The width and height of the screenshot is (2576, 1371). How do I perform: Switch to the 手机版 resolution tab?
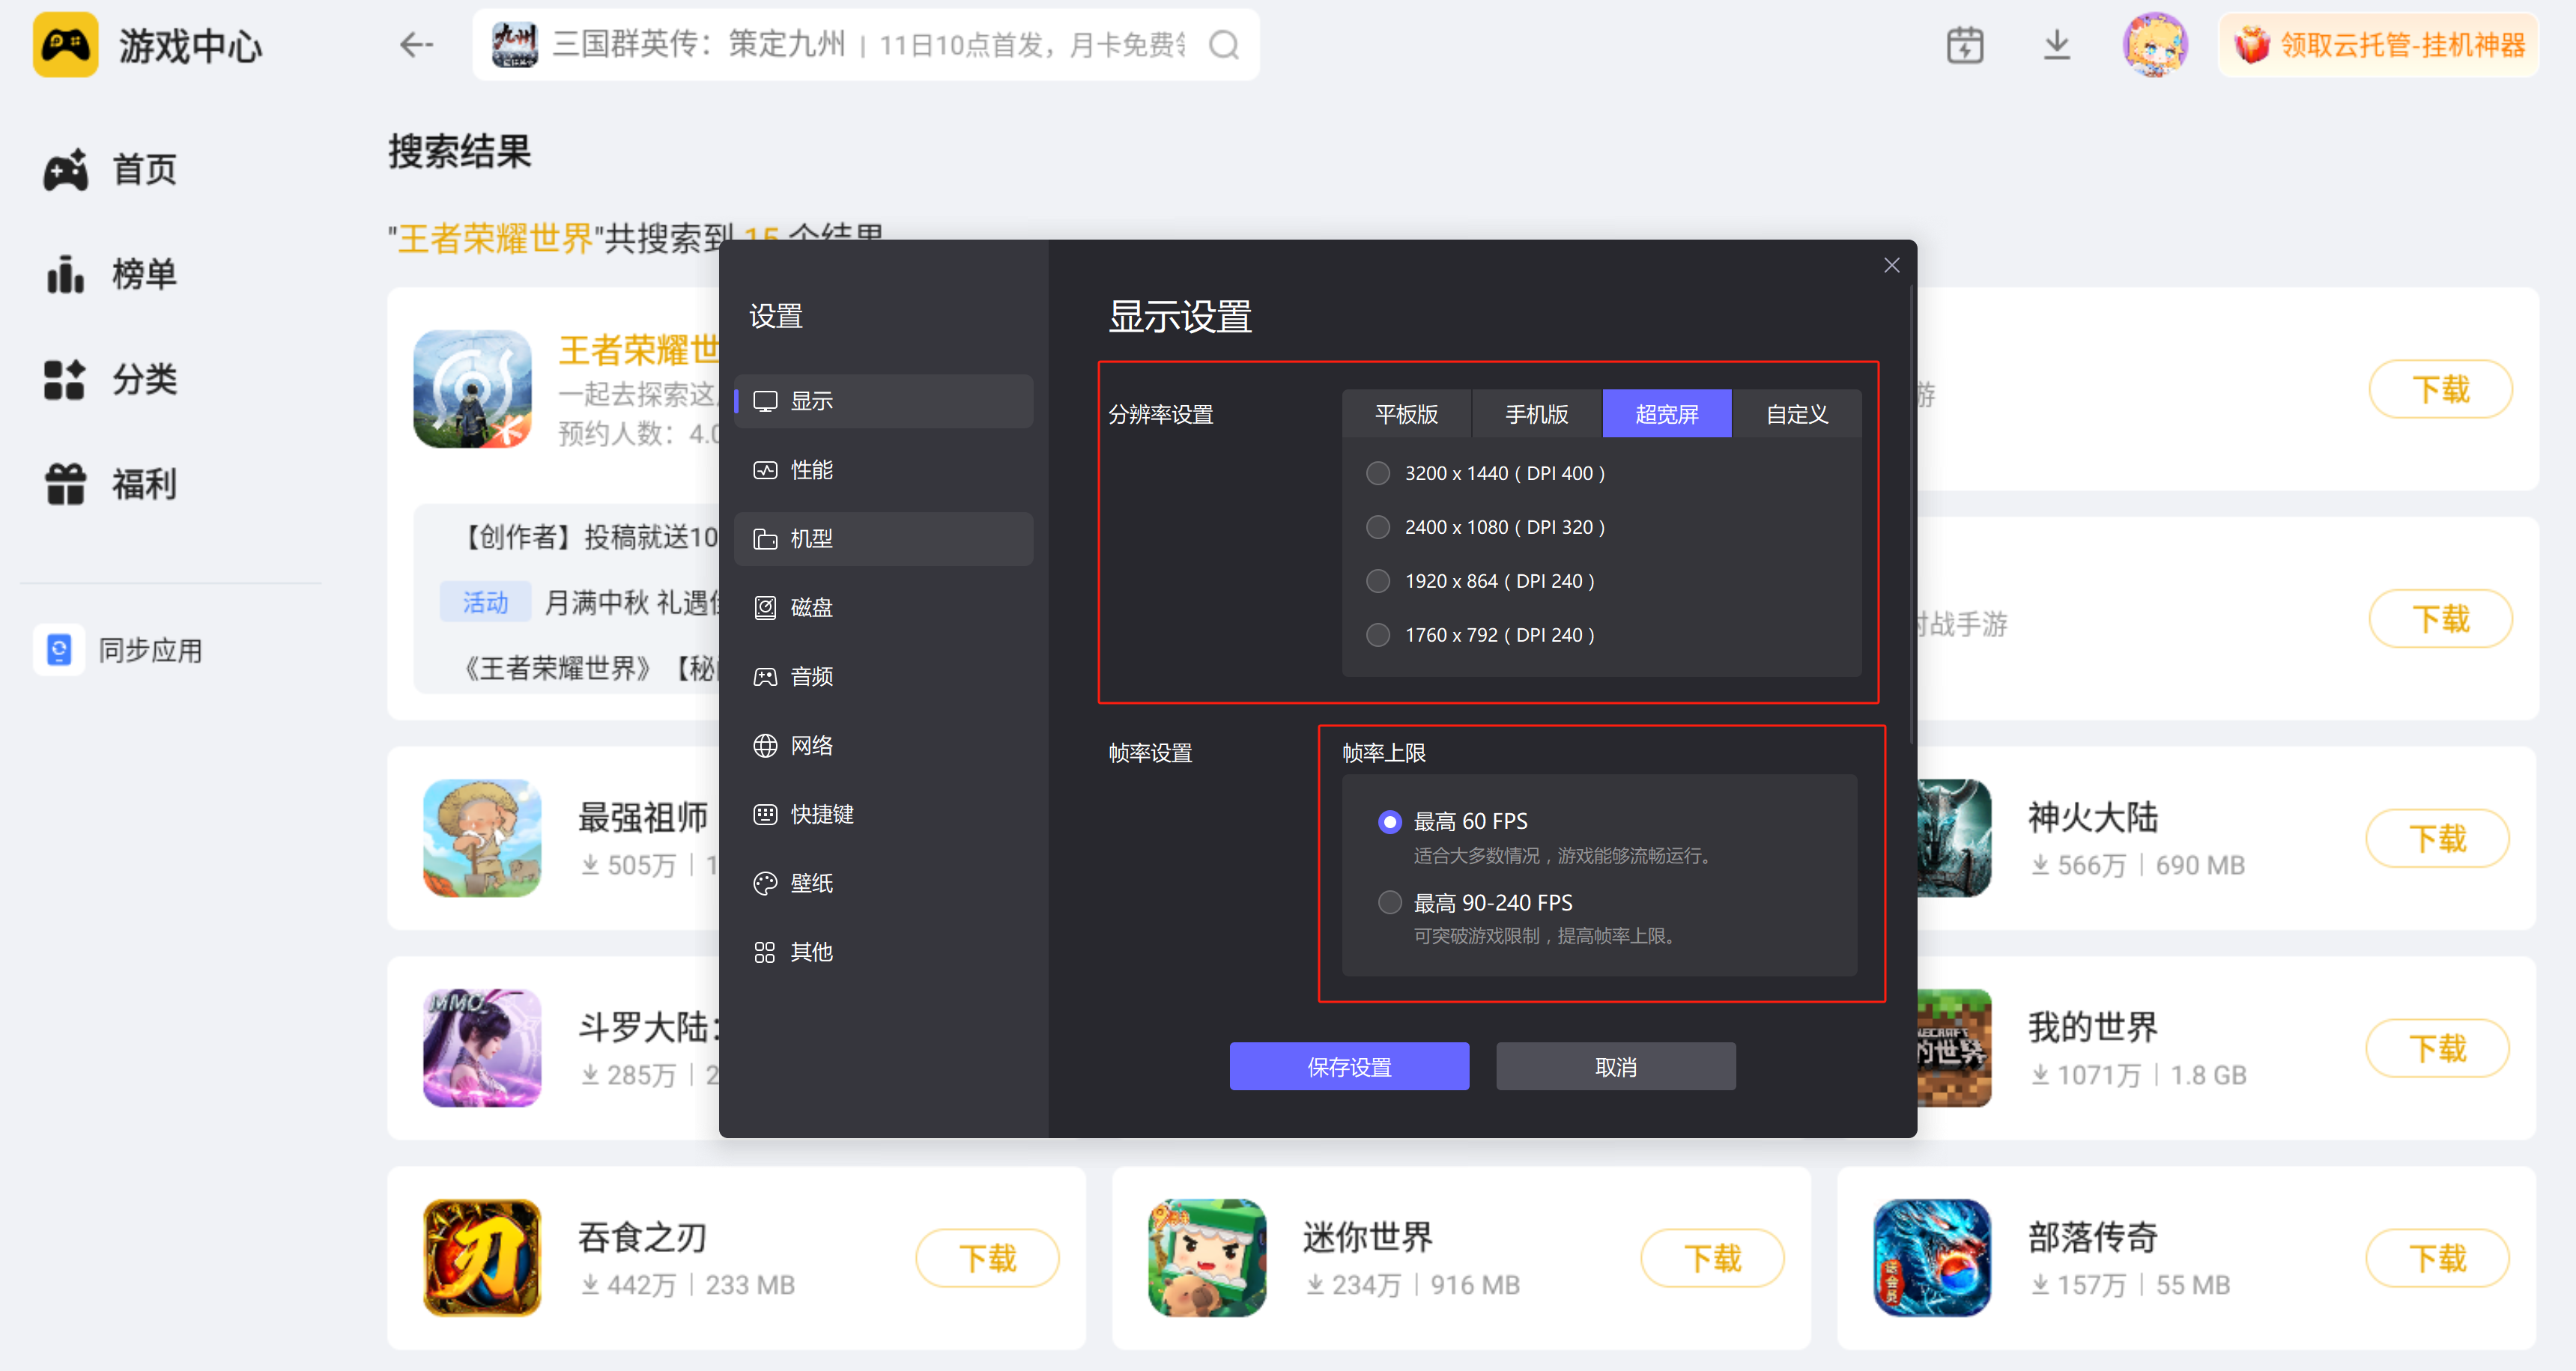[1536, 413]
